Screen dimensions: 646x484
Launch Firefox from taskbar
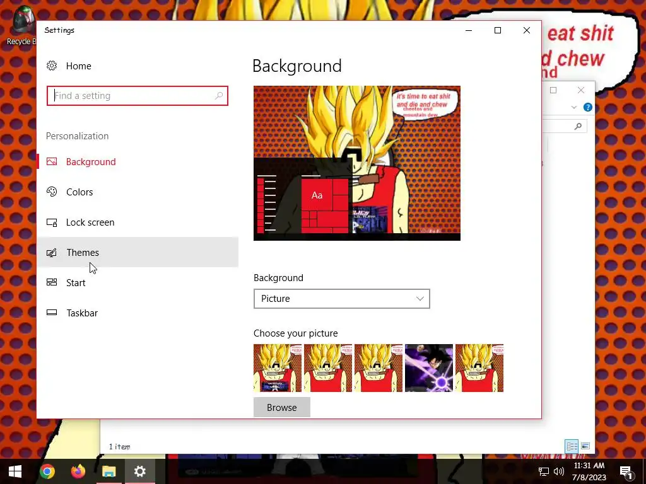pos(78,471)
